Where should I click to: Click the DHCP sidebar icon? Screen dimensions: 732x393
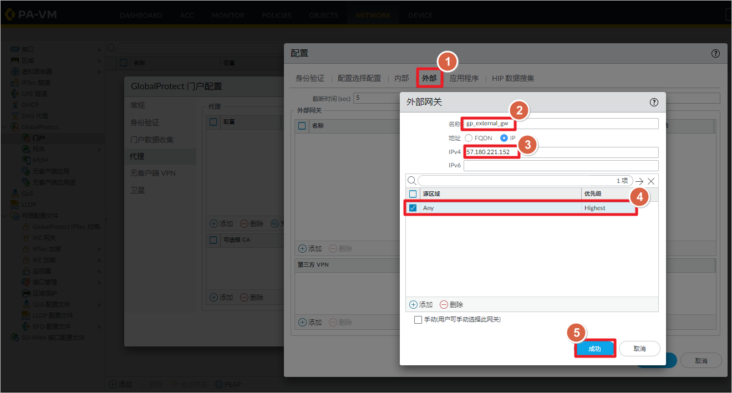click(x=15, y=105)
